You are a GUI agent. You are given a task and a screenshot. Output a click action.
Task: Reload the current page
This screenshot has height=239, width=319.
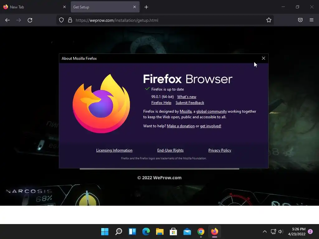[x=30, y=20]
